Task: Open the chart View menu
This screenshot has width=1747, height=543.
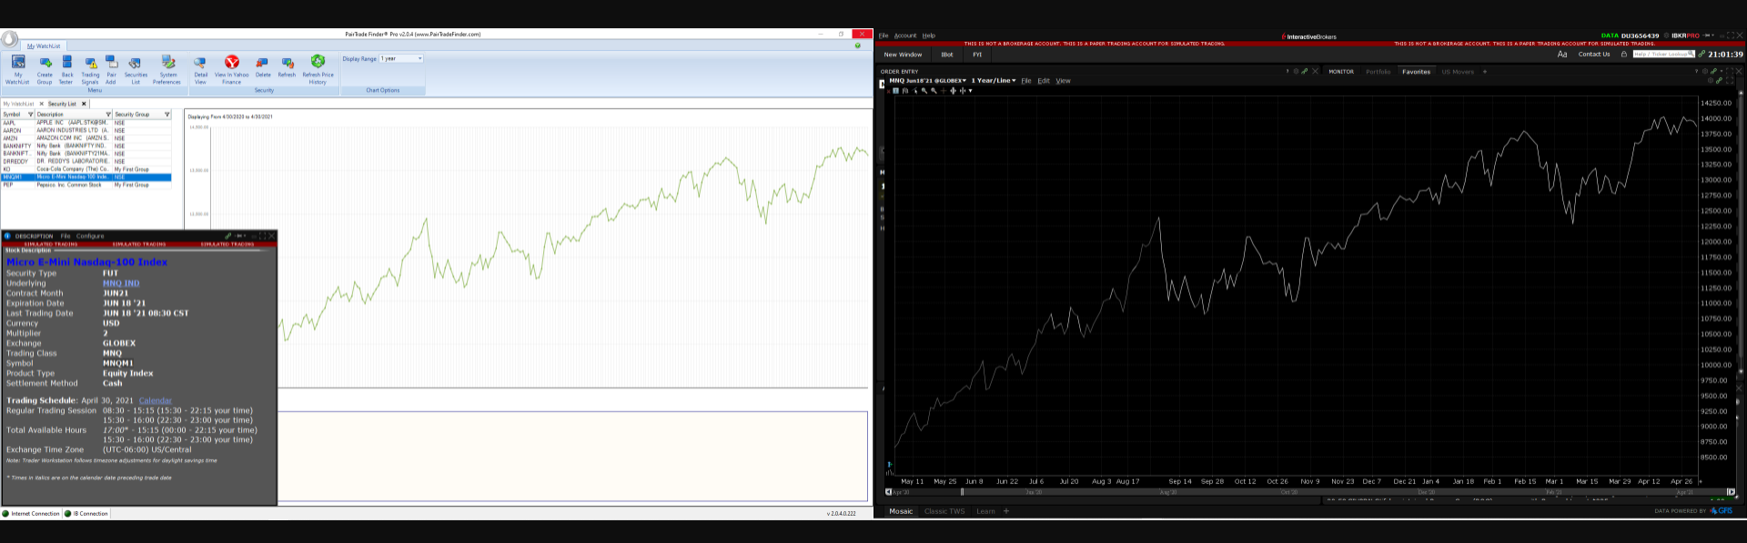Action: point(1063,81)
